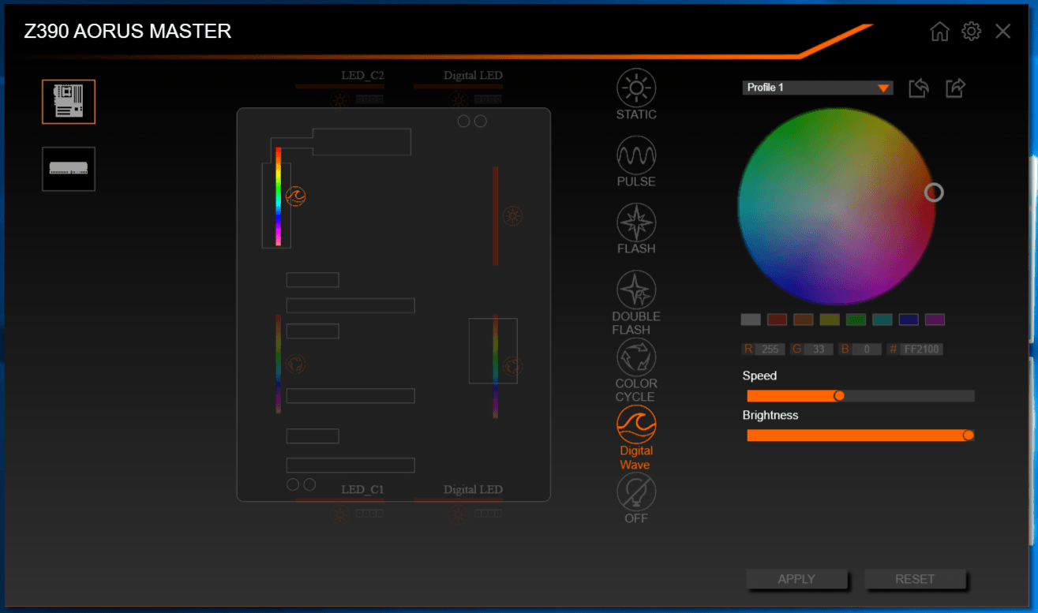The image size is (1038, 613).
Task: Click the R value field showing 255
Action: tap(770, 349)
